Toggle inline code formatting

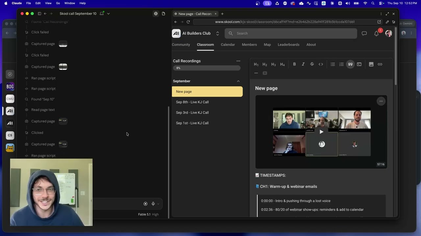(x=321, y=64)
